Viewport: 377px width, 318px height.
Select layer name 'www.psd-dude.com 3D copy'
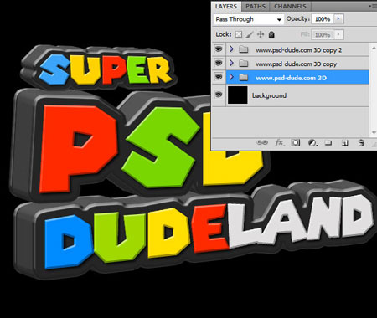(x=297, y=64)
